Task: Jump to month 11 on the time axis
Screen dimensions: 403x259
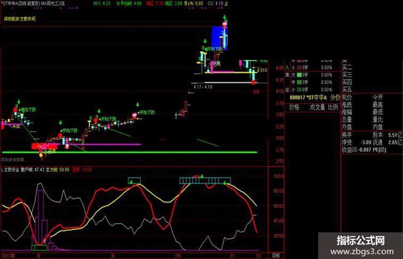Action: click(x=232, y=256)
